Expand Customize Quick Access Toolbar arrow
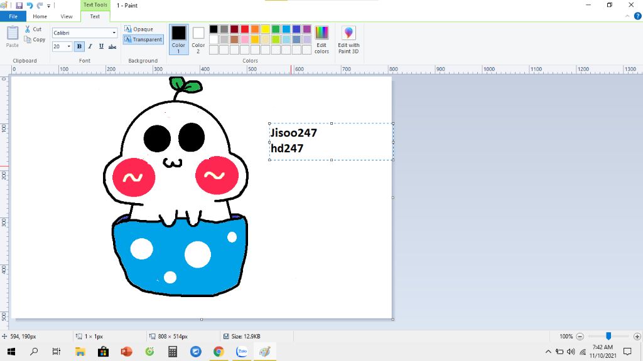This screenshot has width=643, height=361. tap(49, 6)
